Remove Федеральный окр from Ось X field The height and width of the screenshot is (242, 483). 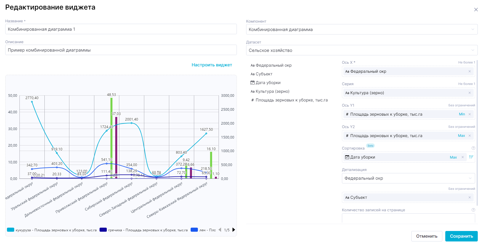[469, 71]
